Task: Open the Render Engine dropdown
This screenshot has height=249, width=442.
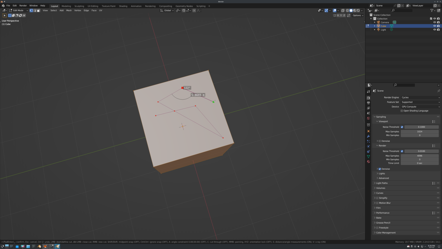Action: [420, 98]
